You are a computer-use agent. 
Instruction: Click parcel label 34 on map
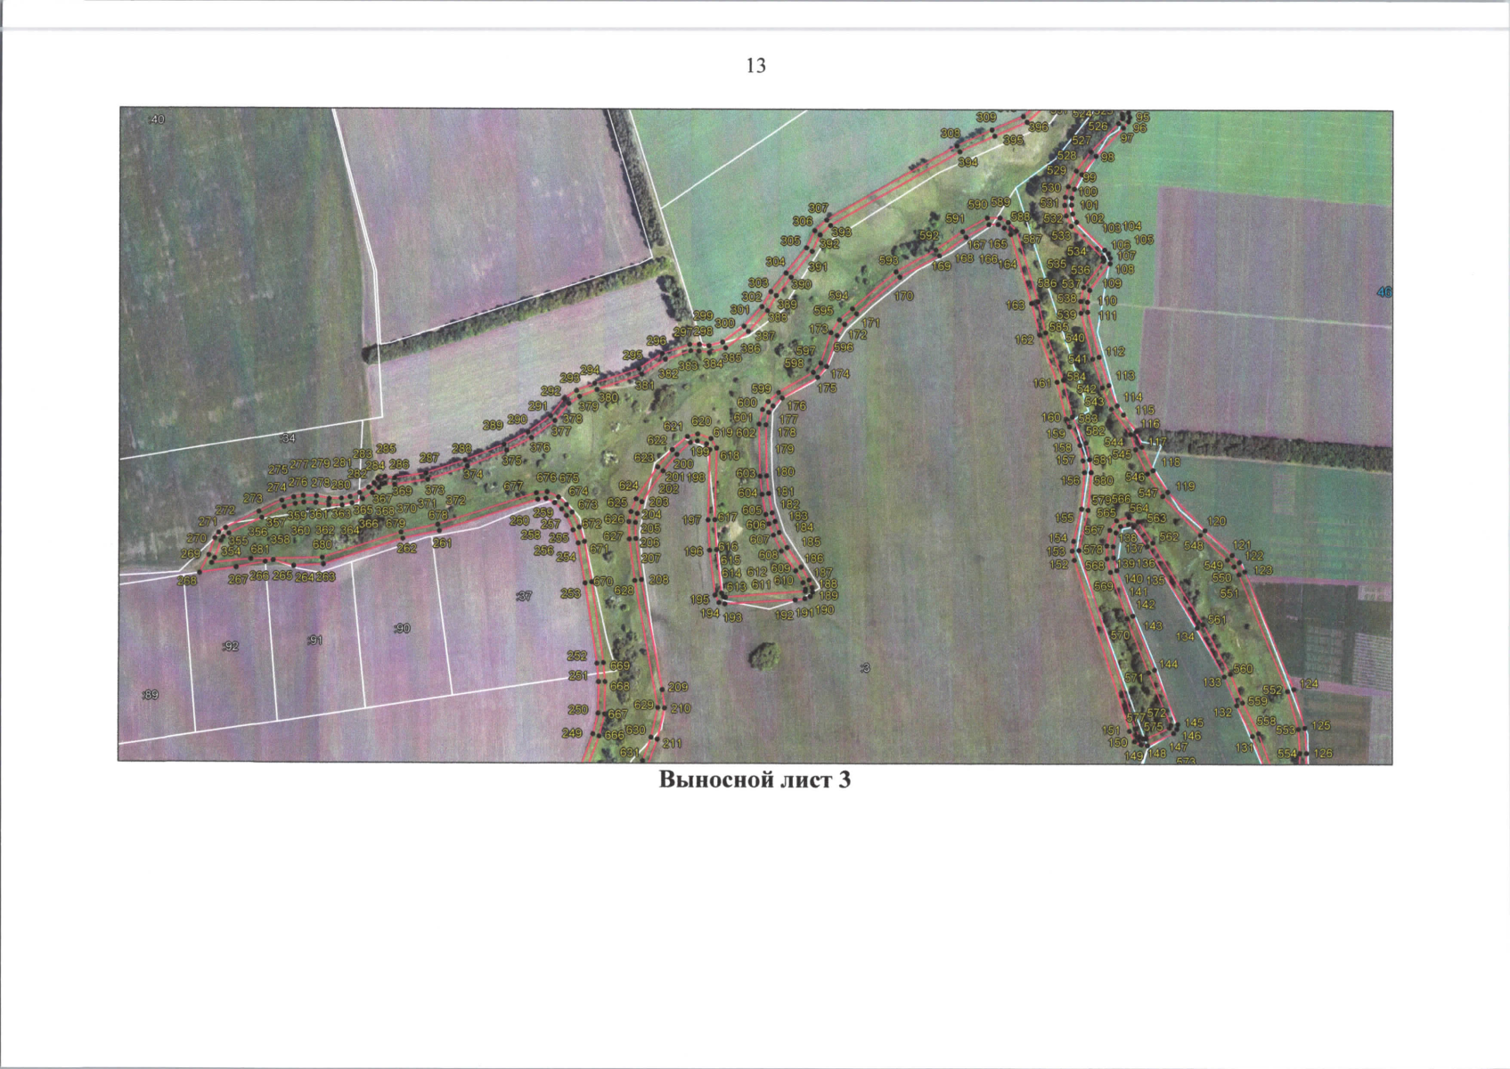[x=287, y=438]
